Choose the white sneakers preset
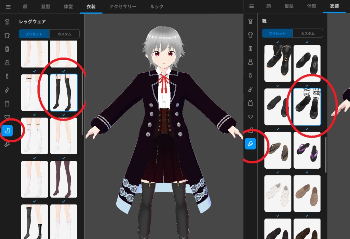The width and height of the screenshot is (350, 239). click(x=278, y=194)
